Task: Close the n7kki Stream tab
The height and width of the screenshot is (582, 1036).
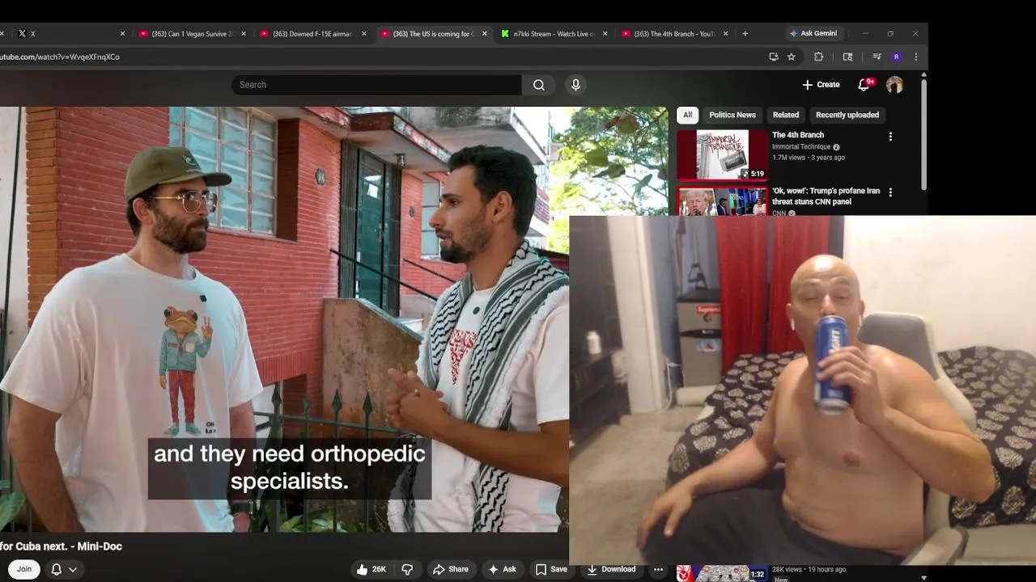Action: click(605, 33)
